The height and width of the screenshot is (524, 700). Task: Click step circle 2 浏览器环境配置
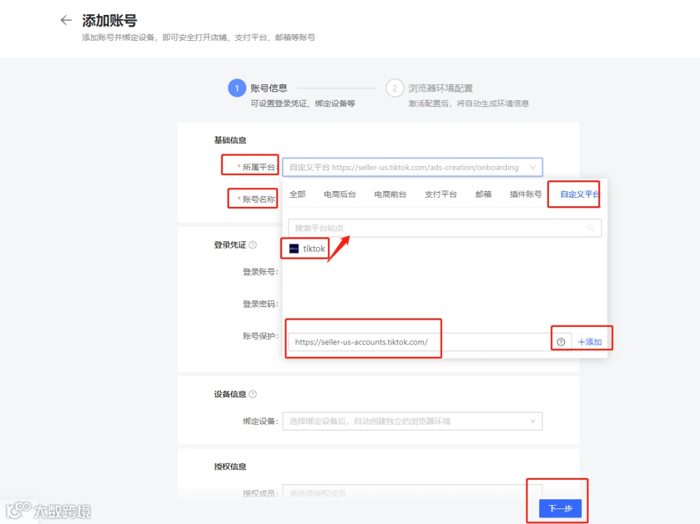coord(395,88)
